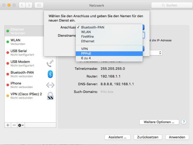Click the Such-Domains fritz.box field
This screenshot has height=145, width=193.
(x=107, y=92)
